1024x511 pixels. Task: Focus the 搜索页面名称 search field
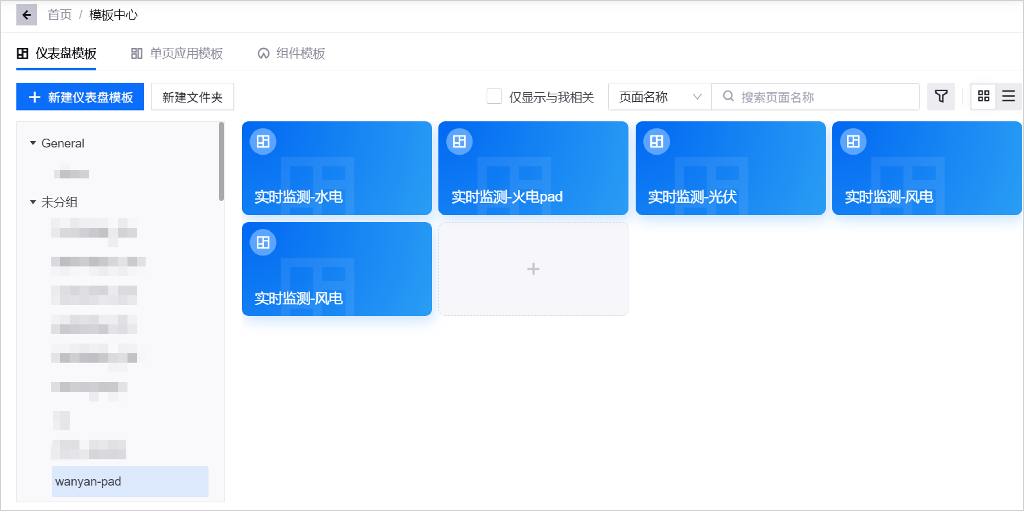pos(815,97)
